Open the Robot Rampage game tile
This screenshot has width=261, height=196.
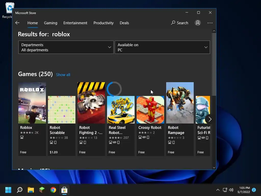[180, 119]
